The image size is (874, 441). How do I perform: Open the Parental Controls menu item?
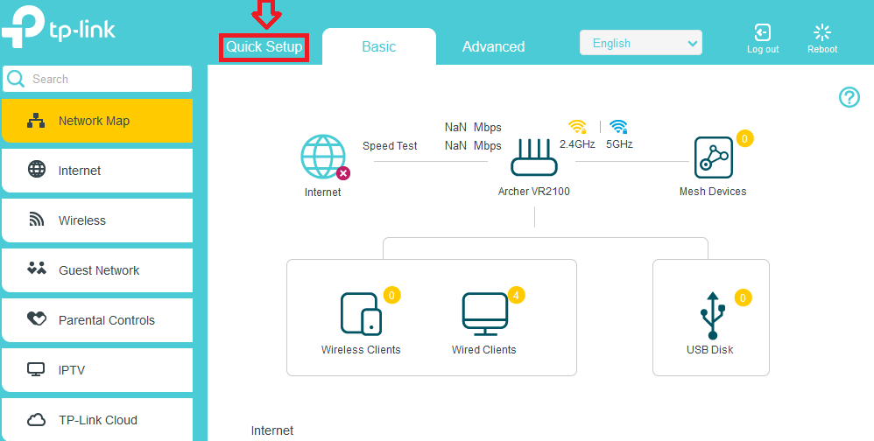click(x=97, y=320)
